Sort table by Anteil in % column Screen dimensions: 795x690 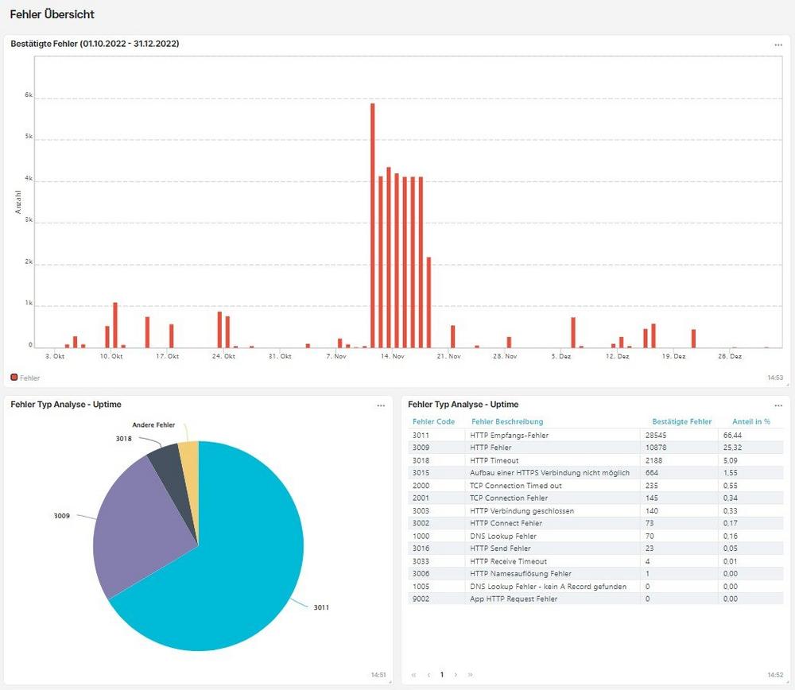click(x=750, y=421)
